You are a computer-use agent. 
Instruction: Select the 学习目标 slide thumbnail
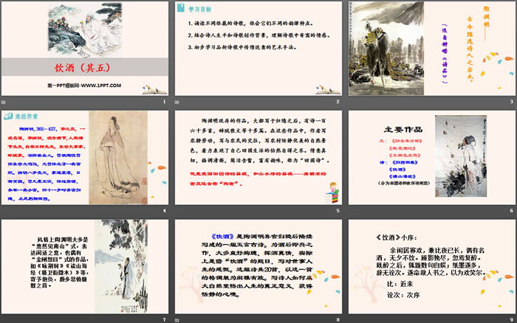[258, 49]
